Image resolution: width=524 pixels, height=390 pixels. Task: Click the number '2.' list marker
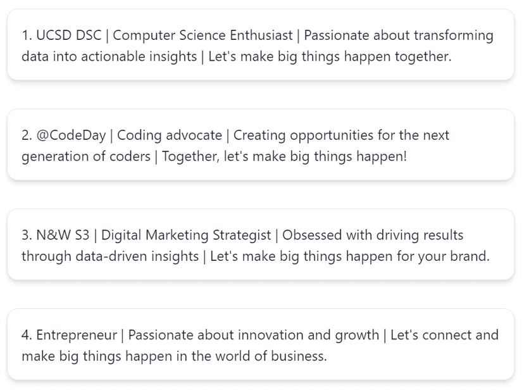pyautogui.click(x=27, y=135)
